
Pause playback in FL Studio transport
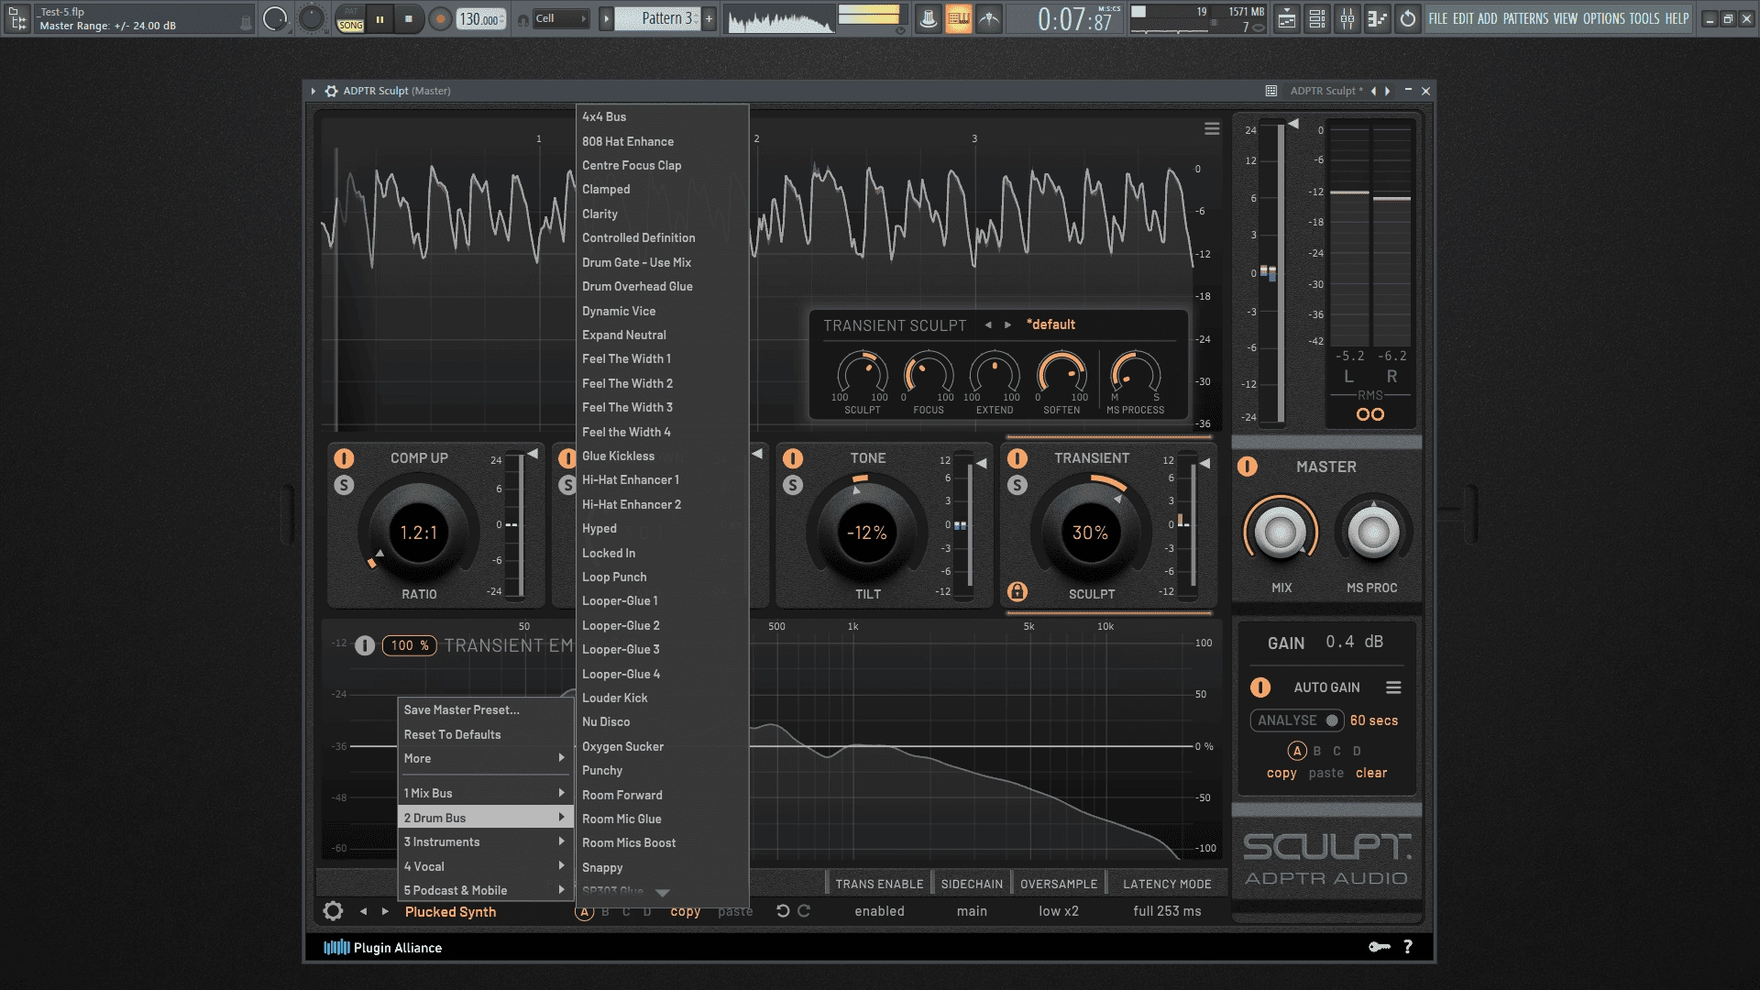(x=379, y=18)
